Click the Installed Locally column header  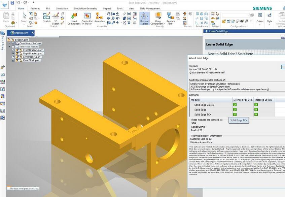263,100
